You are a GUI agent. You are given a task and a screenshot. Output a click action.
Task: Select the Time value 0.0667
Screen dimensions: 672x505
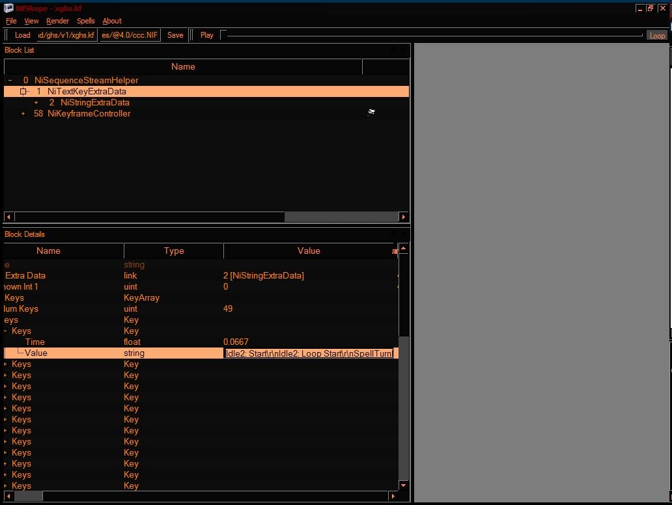click(236, 342)
